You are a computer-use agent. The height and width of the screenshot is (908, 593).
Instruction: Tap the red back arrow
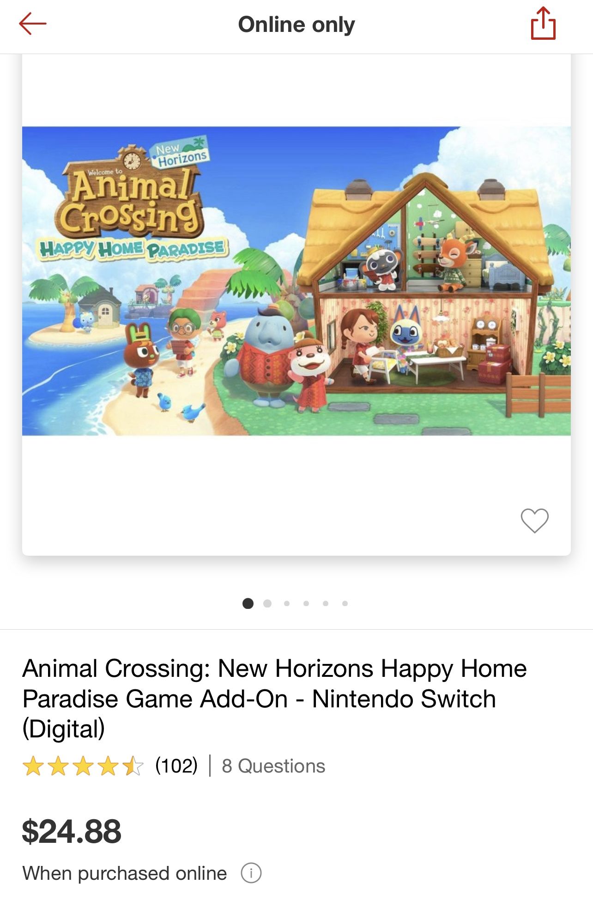[x=33, y=24]
